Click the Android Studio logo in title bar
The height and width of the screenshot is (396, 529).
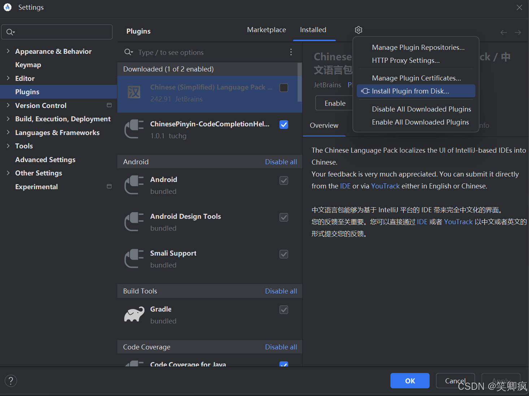coord(8,7)
